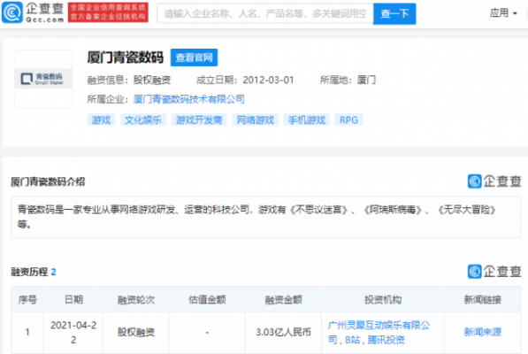Open the 新闻来源 link
This screenshot has height=354, width=528.
[x=483, y=333]
